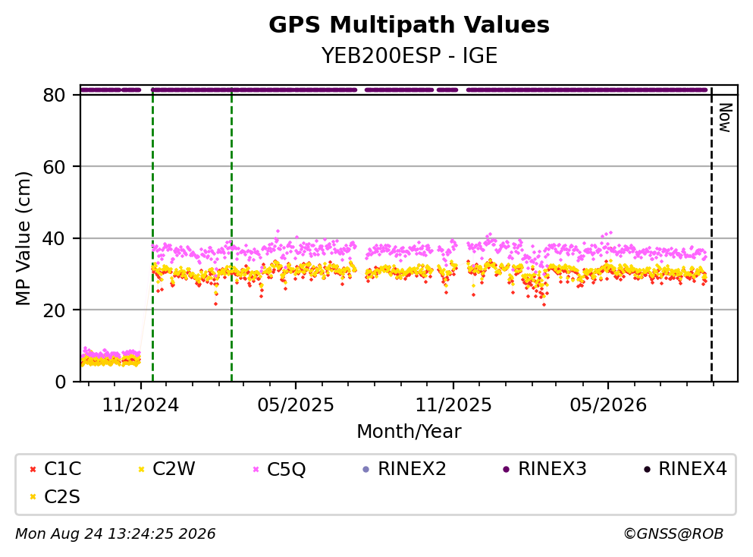Click the 11/2024 x-axis tick label

[x=140, y=405]
